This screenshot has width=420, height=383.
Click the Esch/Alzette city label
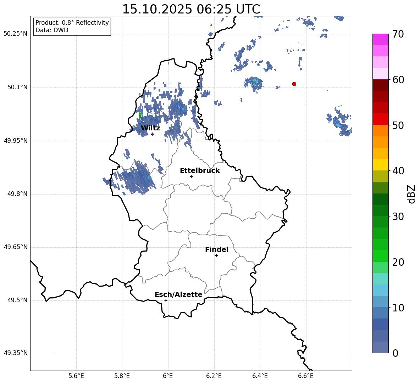[x=179, y=294]
